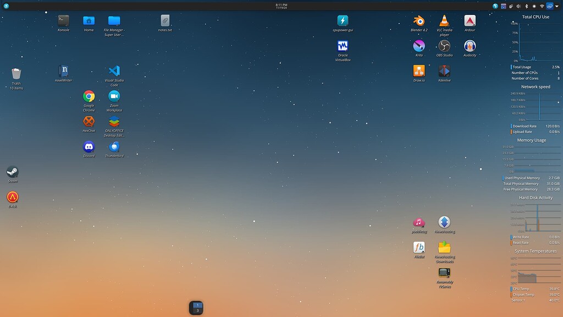This screenshot has height=317, width=563.
Task: Start cpupower-gui
Action: [x=343, y=21]
